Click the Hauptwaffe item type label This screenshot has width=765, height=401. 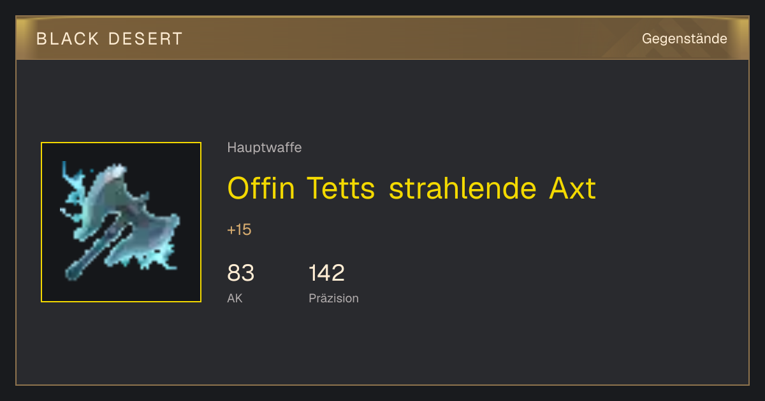264,148
